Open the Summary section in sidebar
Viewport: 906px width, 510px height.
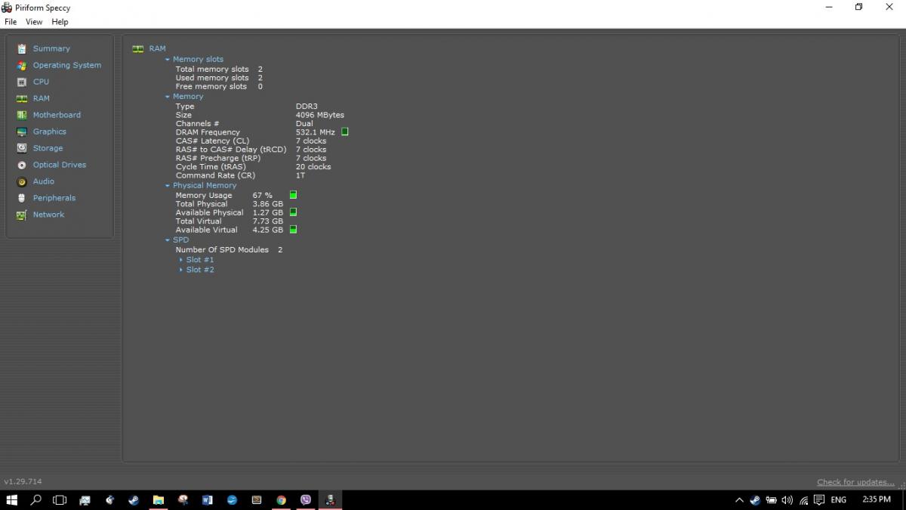(51, 48)
